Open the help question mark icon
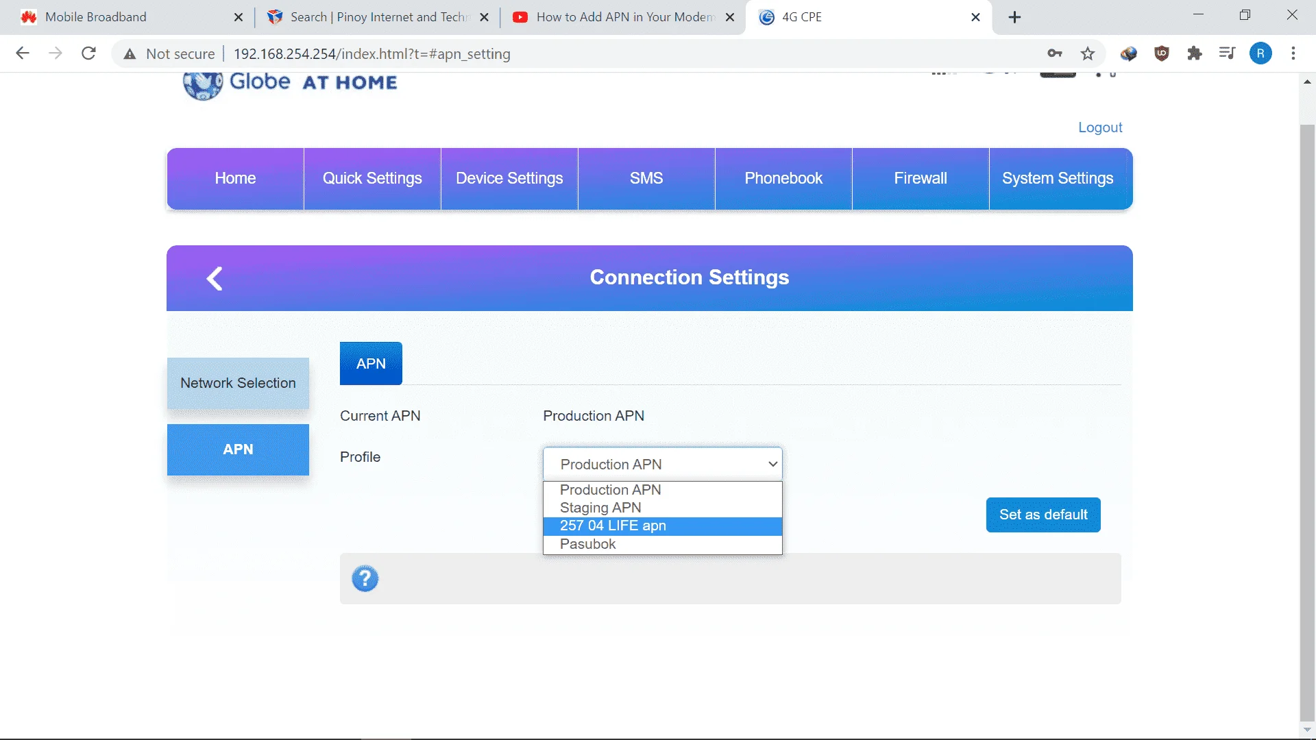This screenshot has height=740, width=1316. coord(365,579)
